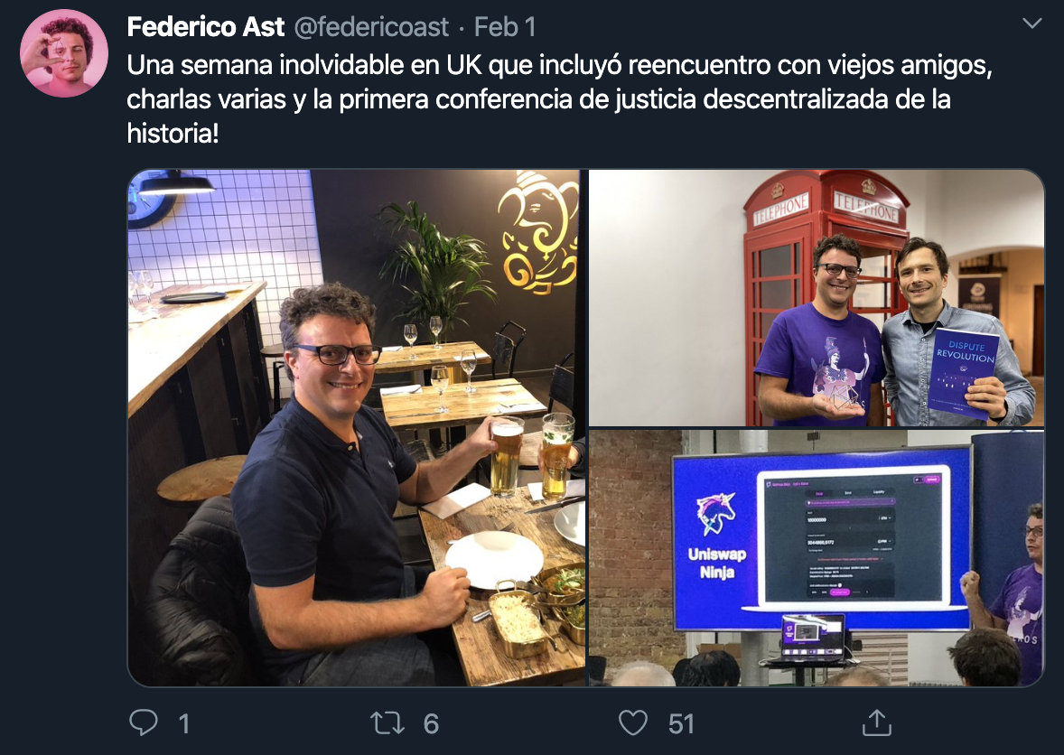Image resolution: width=1064 pixels, height=755 pixels.
Task: Expand the tweet options chevron menu
Action: pyautogui.click(x=1032, y=23)
